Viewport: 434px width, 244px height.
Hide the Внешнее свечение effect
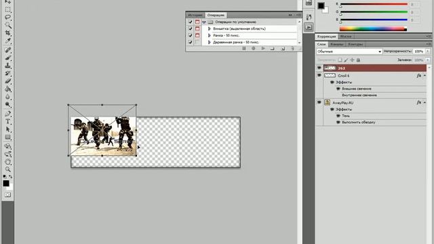click(x=338, y=89)
